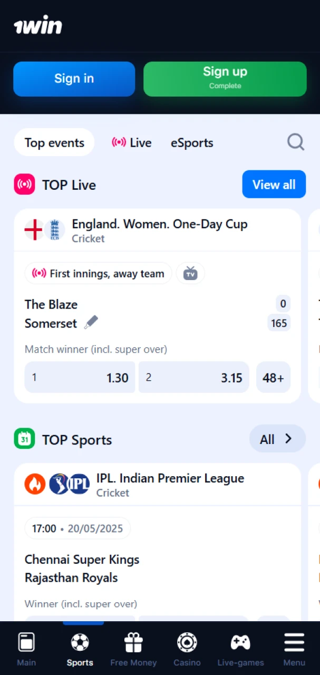Image resolution: width=320 pixels, height=675 pixels.
Task: Open the Menu hamburger icon
Action: (x=294, y=642)
